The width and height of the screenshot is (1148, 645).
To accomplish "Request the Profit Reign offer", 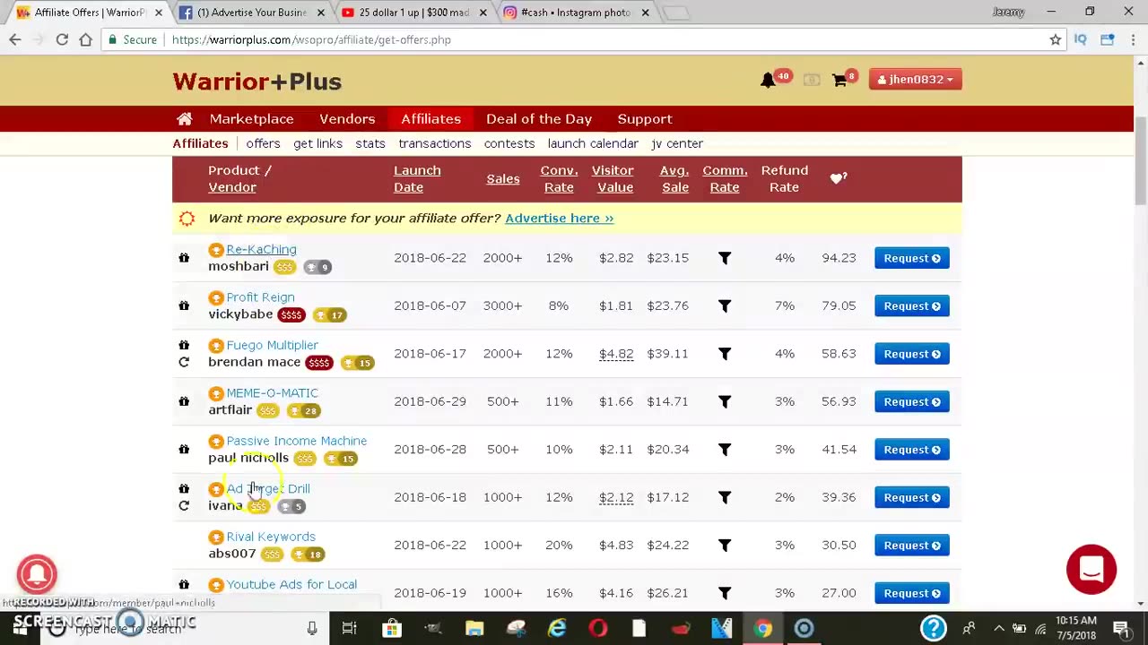I will point(912,305).
